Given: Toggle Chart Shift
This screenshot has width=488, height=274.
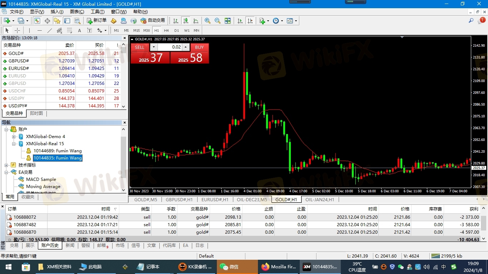Looking at the screenshot, I should click(x=250, y=21).
